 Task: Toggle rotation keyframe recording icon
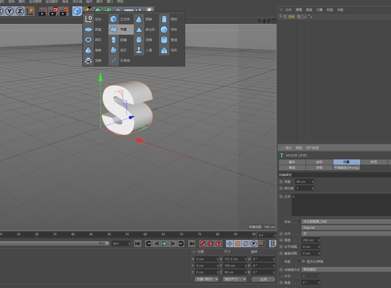tap(246, 244)
